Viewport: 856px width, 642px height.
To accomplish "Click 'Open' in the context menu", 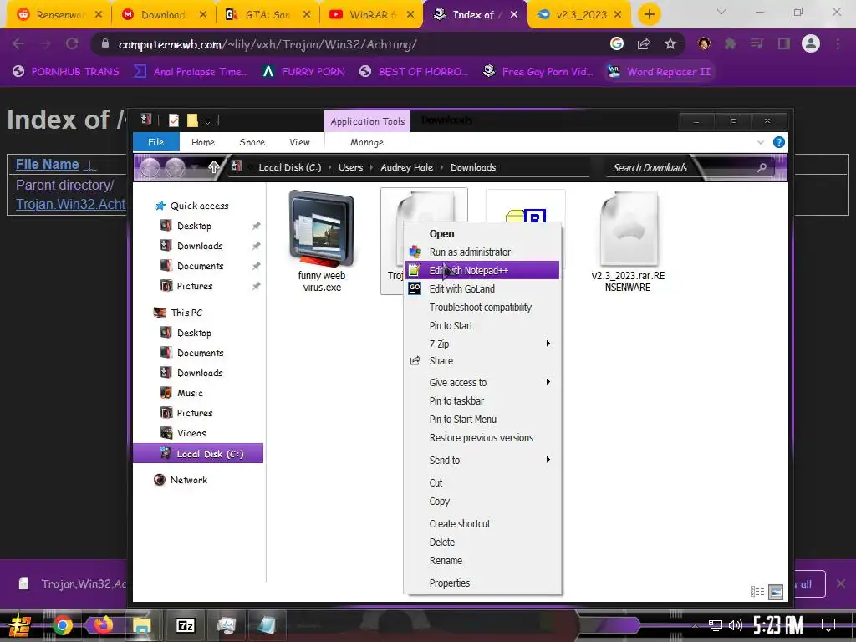I will [x=482, y=234].
